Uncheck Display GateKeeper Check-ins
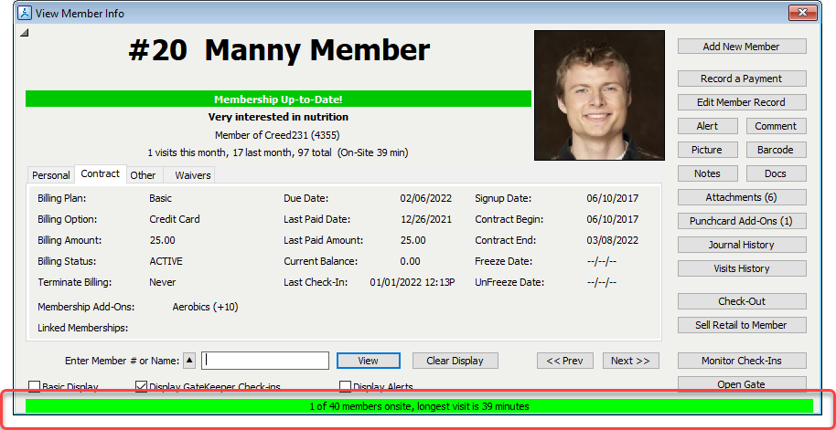This screenshot has height=430, width=836. click(142, 386)
